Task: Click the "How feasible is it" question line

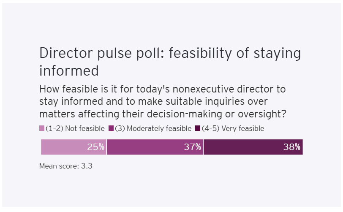Action: click(162, 90)
